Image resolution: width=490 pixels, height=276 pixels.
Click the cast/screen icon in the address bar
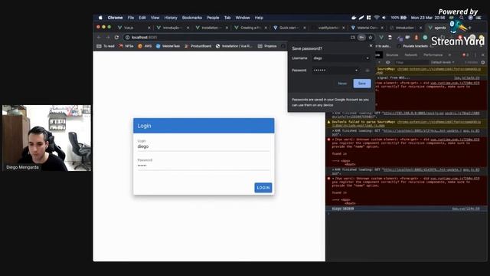click(x=353, y=38)
